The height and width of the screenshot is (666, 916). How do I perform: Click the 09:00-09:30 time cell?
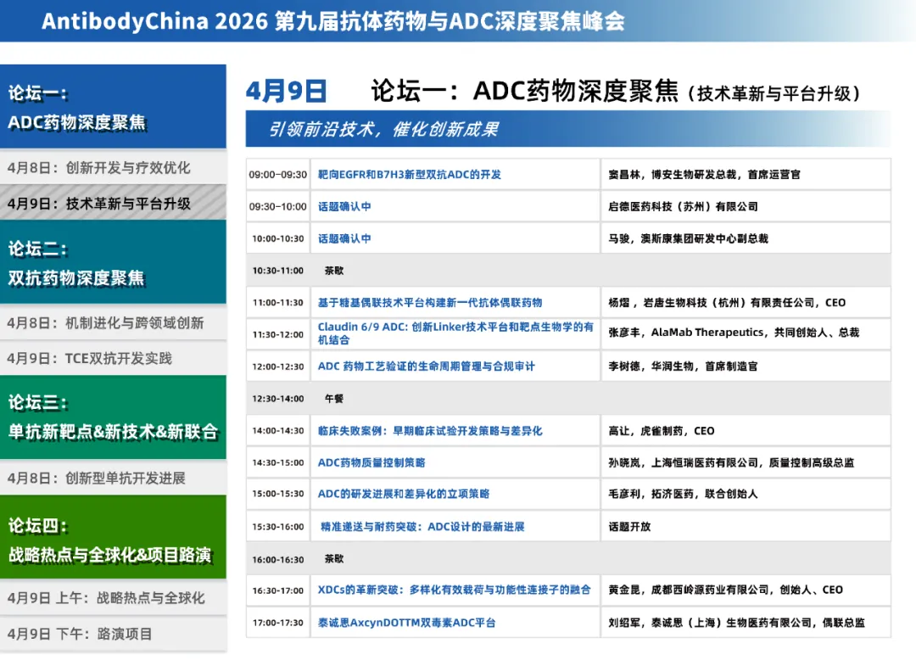(x=278, y=174)
